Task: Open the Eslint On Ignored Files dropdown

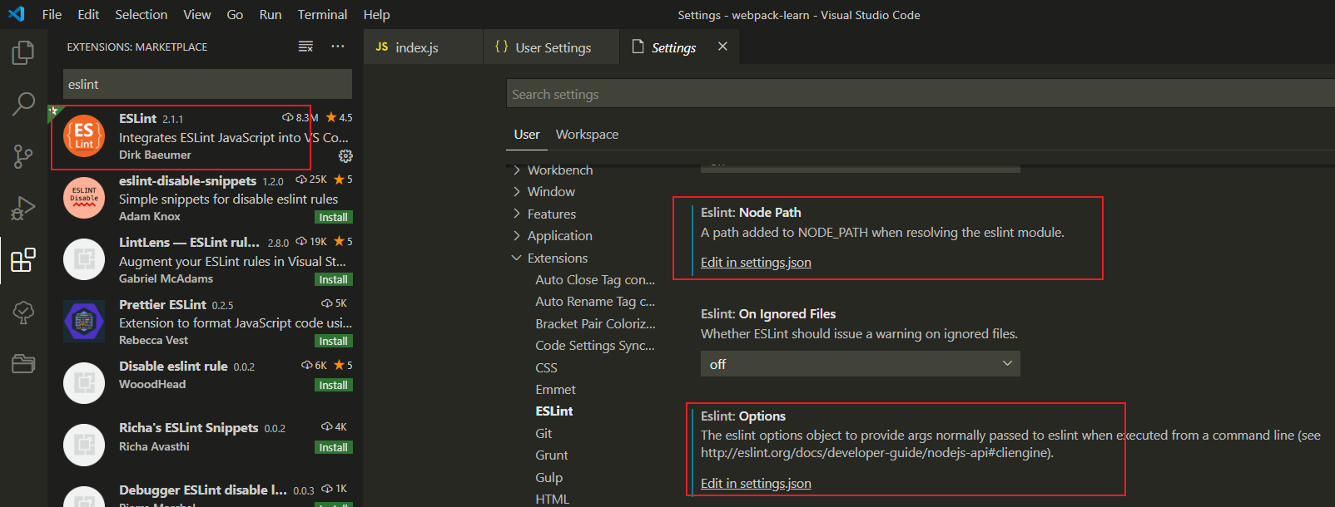Action: click(x=860, y=364)
